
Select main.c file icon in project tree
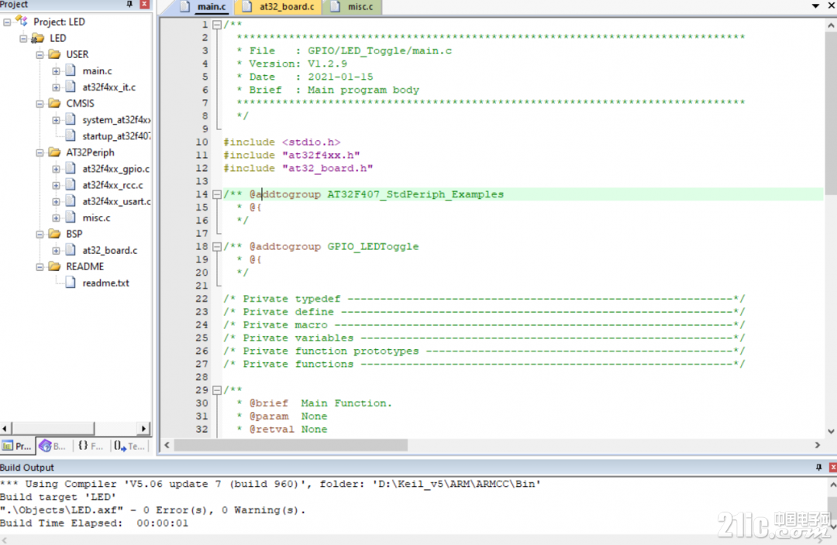71,70
